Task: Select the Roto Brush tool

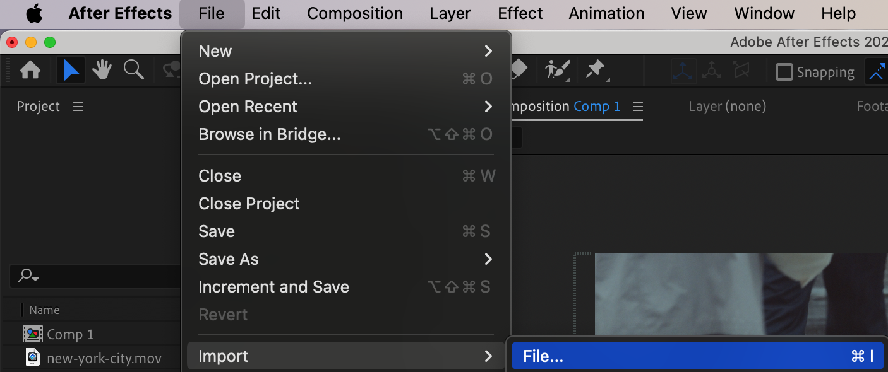Action: pos(557,71)
